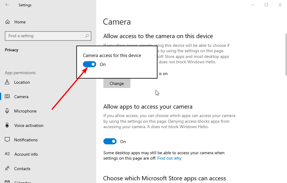Viewport: 287px width, 183px height.
Task: Disable Allow apps to access your camera
Action: pyautogui.click(x=110, y=141)
